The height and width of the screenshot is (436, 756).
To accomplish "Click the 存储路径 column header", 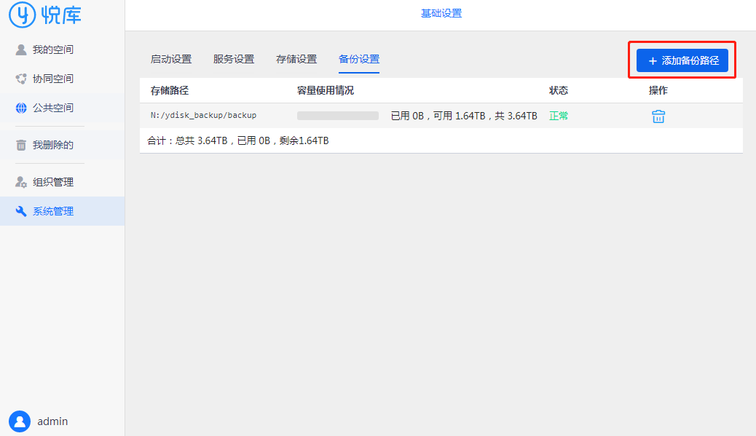I will 169,90.
